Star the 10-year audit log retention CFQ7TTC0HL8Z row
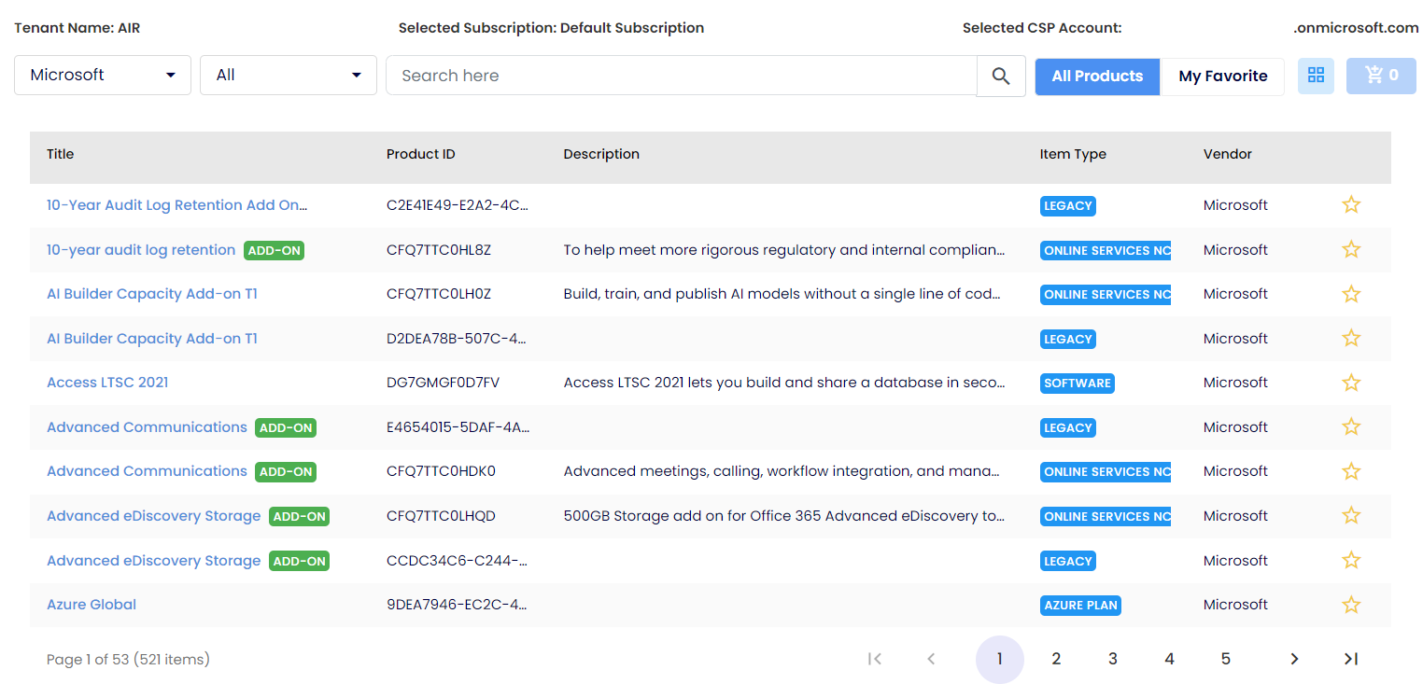 pos(1351,249)
